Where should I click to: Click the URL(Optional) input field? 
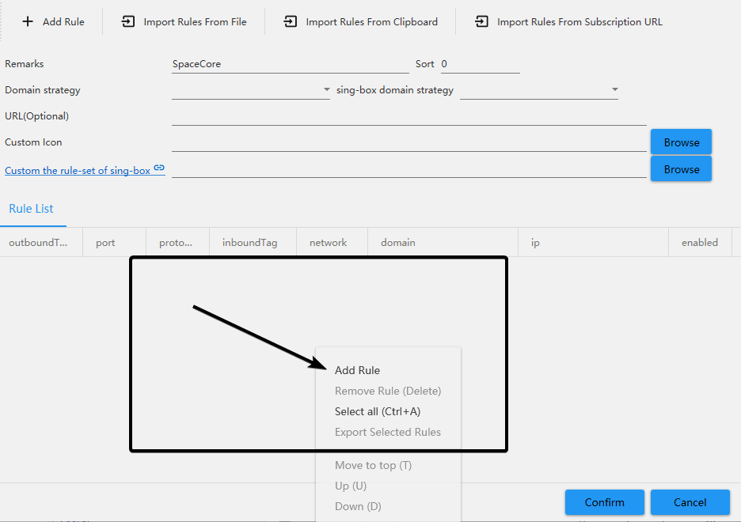pyautogui.click(x=408, y=116)
